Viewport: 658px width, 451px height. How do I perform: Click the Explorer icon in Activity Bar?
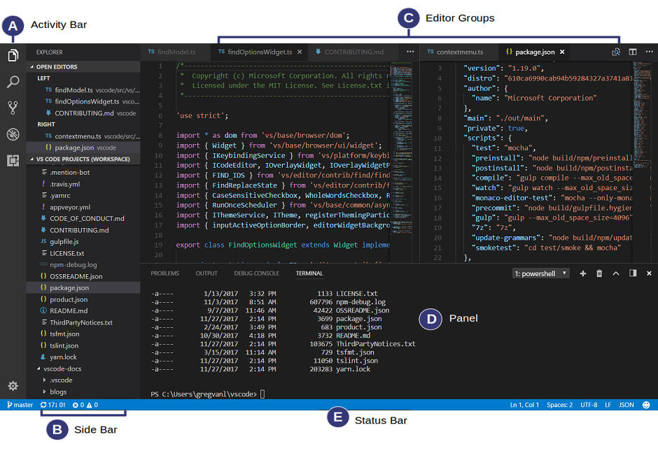12,55
